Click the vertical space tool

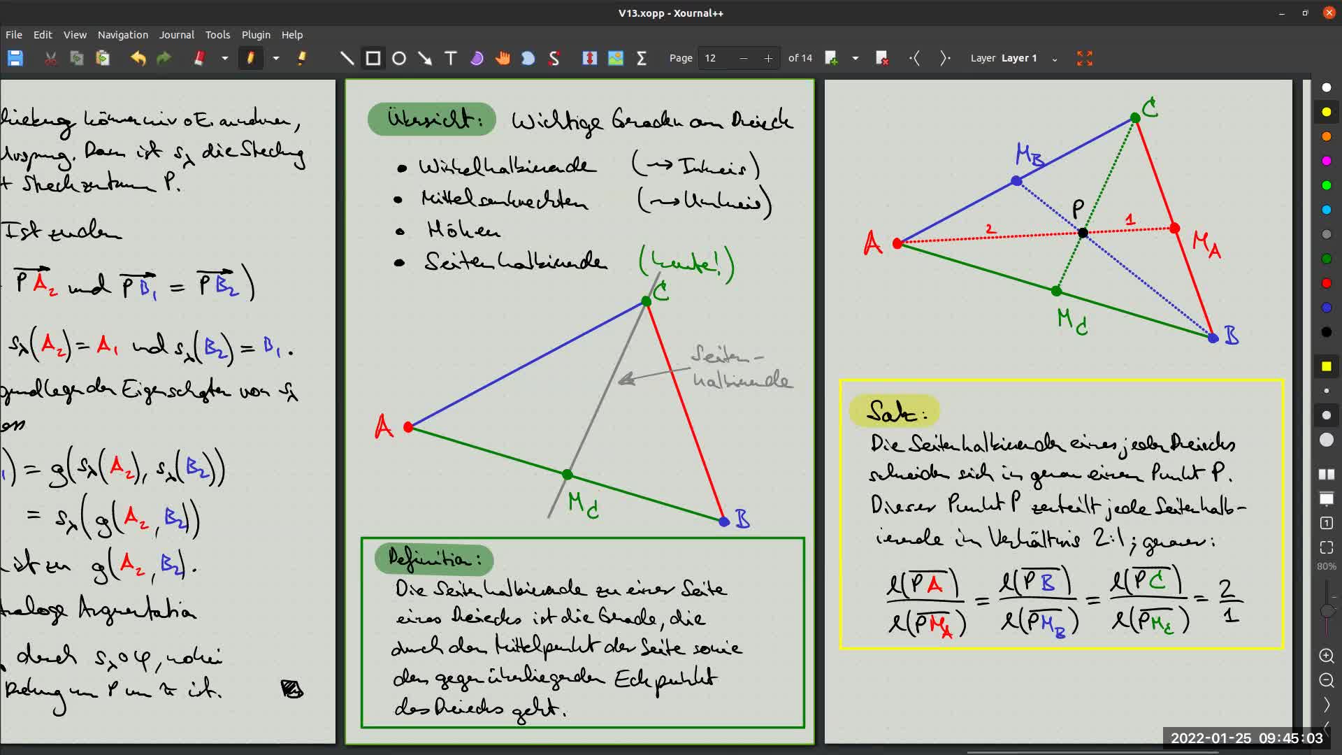(589, 59)
